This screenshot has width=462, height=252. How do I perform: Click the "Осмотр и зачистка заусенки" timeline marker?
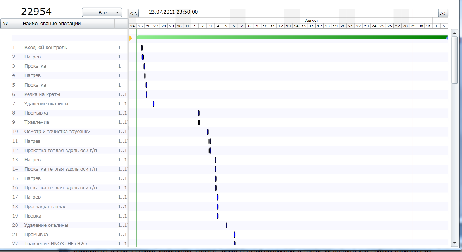pyautogui.click(x=208, y=132)
